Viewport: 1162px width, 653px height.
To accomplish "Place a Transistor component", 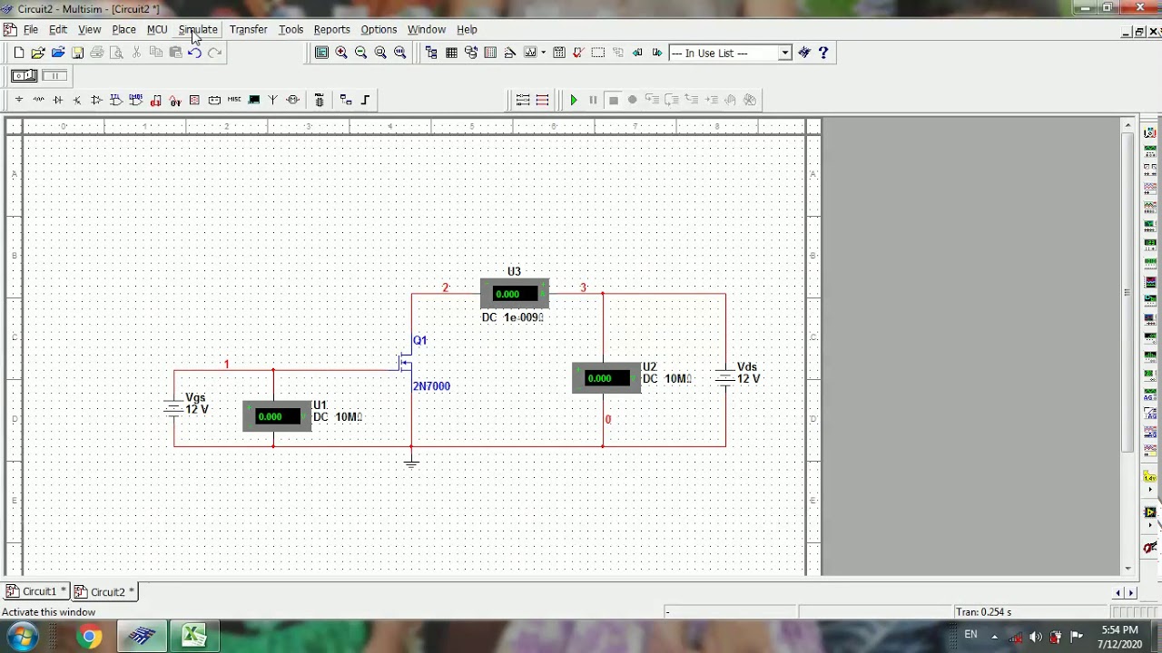I will pyautogui.click(x=77, y=100).
